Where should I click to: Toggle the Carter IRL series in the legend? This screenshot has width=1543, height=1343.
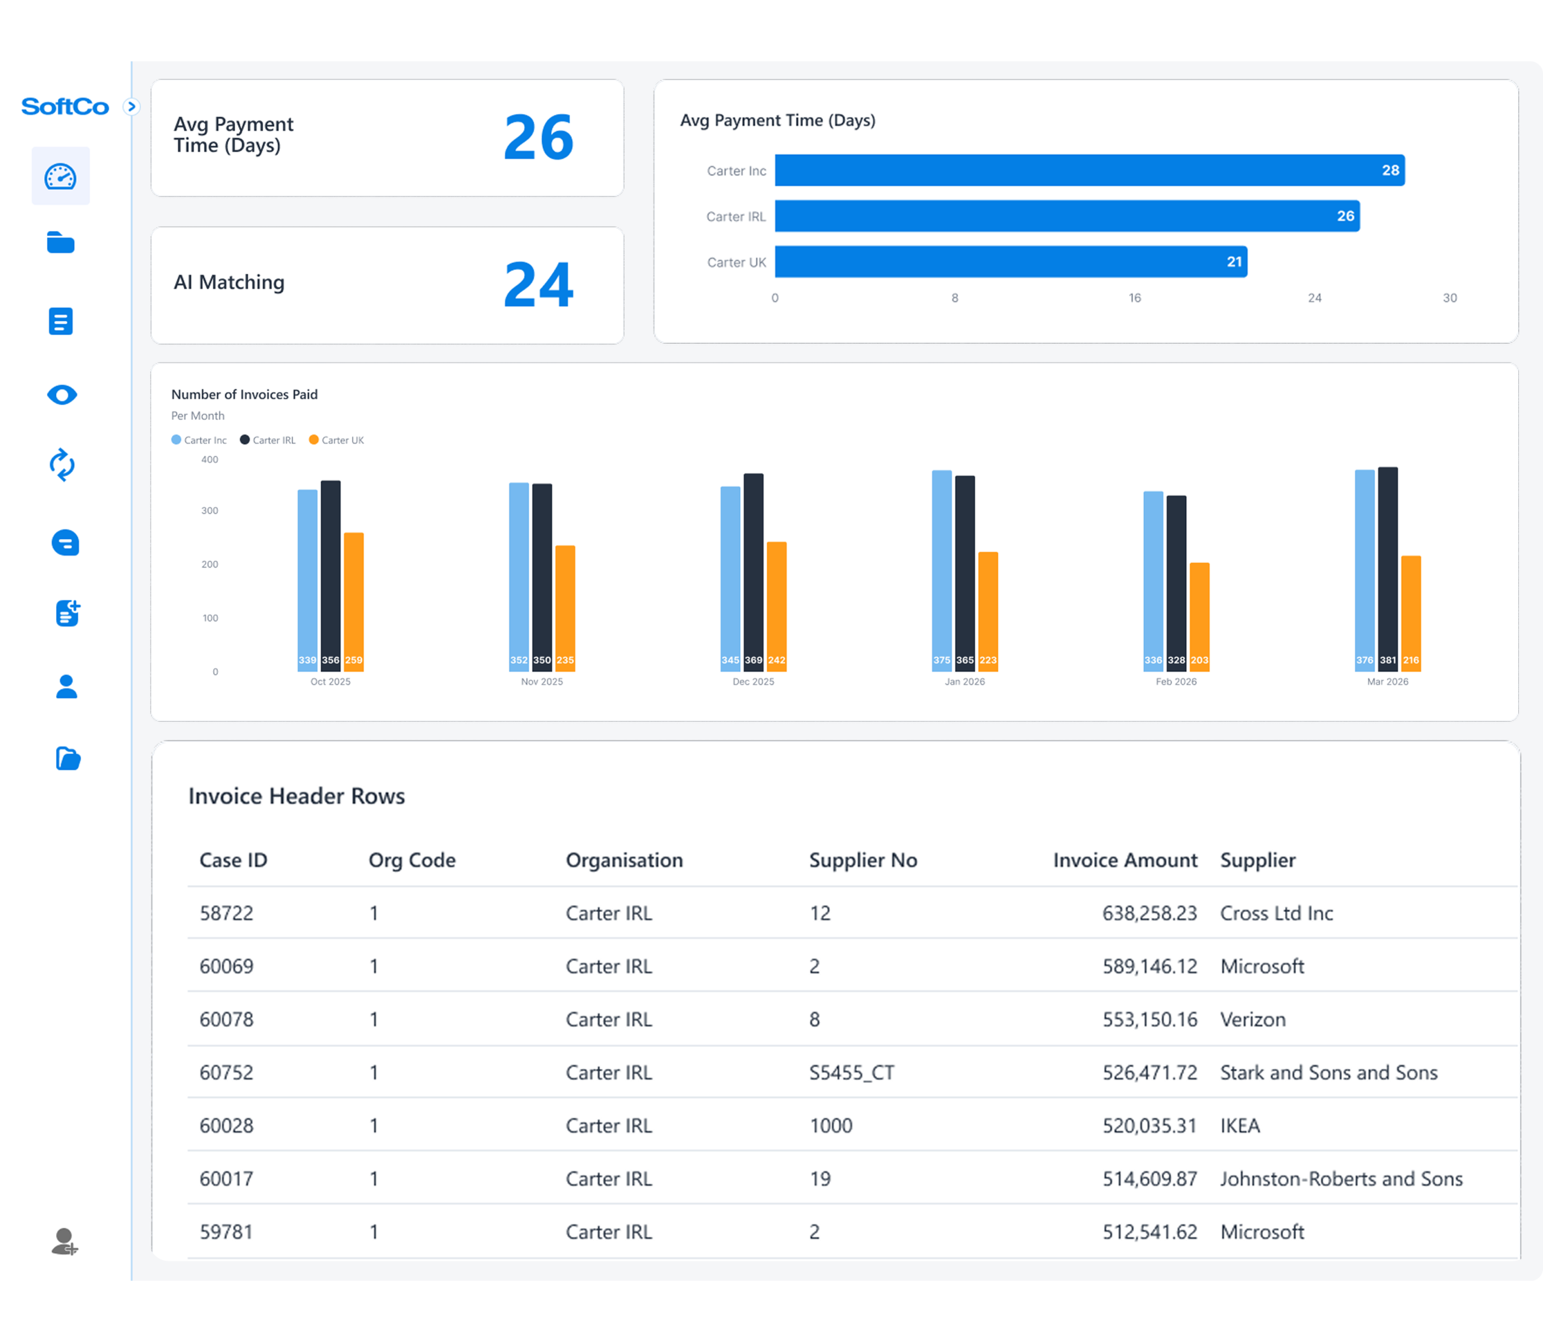tap(268, 440)
